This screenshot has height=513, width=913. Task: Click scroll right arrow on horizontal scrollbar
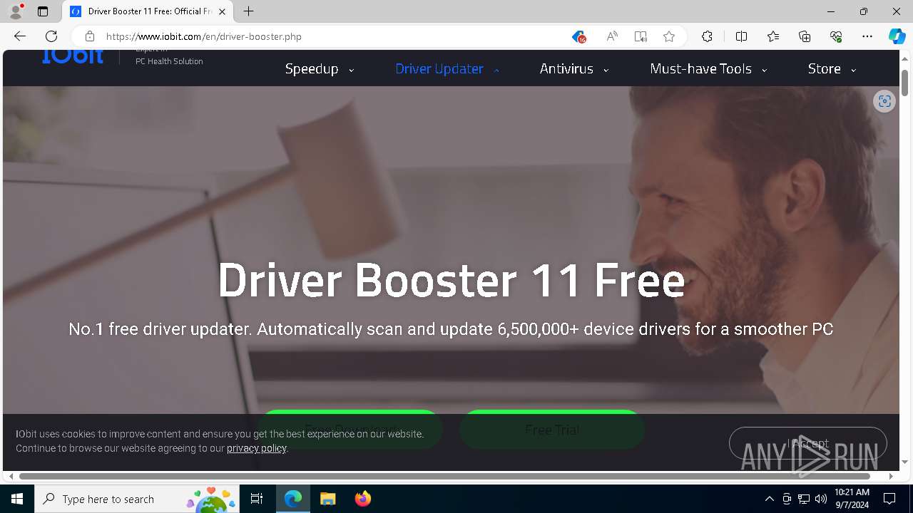(x=891, y=476)
